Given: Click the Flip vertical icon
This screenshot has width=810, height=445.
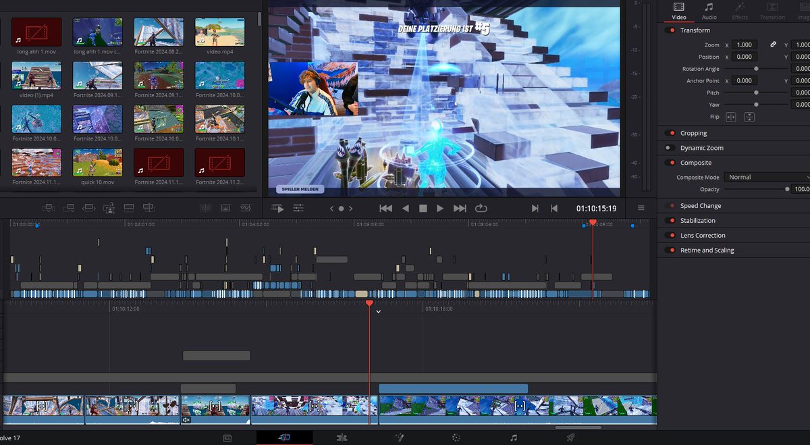Looking at the screenshot, I should tap(749, 117).
